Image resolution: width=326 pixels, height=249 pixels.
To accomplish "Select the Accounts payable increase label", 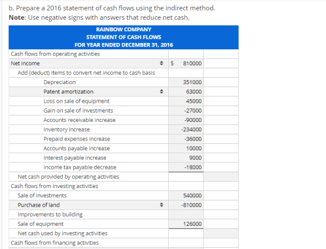I will (x=76, y=149).
